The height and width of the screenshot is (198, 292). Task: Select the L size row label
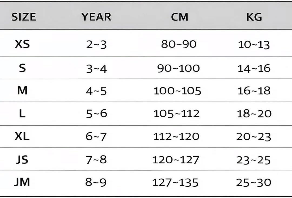tap(22, 113)
